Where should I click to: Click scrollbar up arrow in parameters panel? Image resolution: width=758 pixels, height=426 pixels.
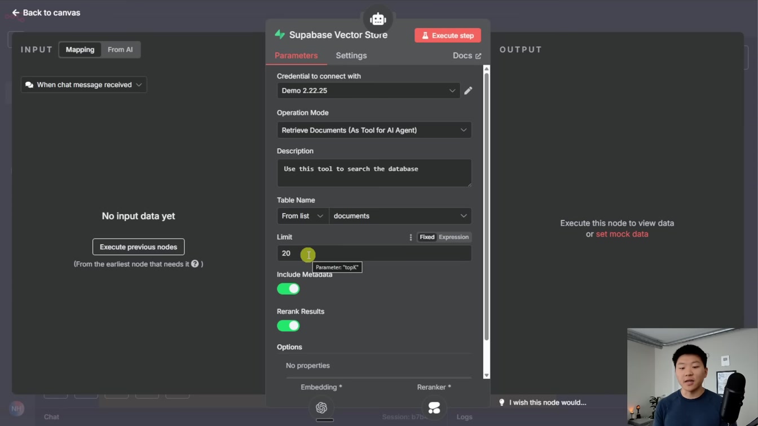pyautogui.click(x=487, y=69)
